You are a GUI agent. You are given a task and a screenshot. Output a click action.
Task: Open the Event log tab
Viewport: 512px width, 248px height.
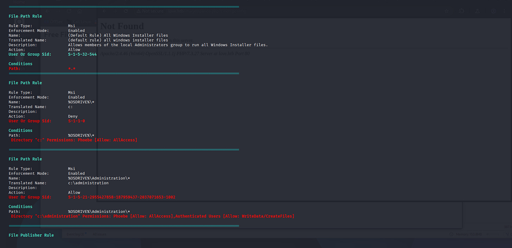tap(76, 234)
